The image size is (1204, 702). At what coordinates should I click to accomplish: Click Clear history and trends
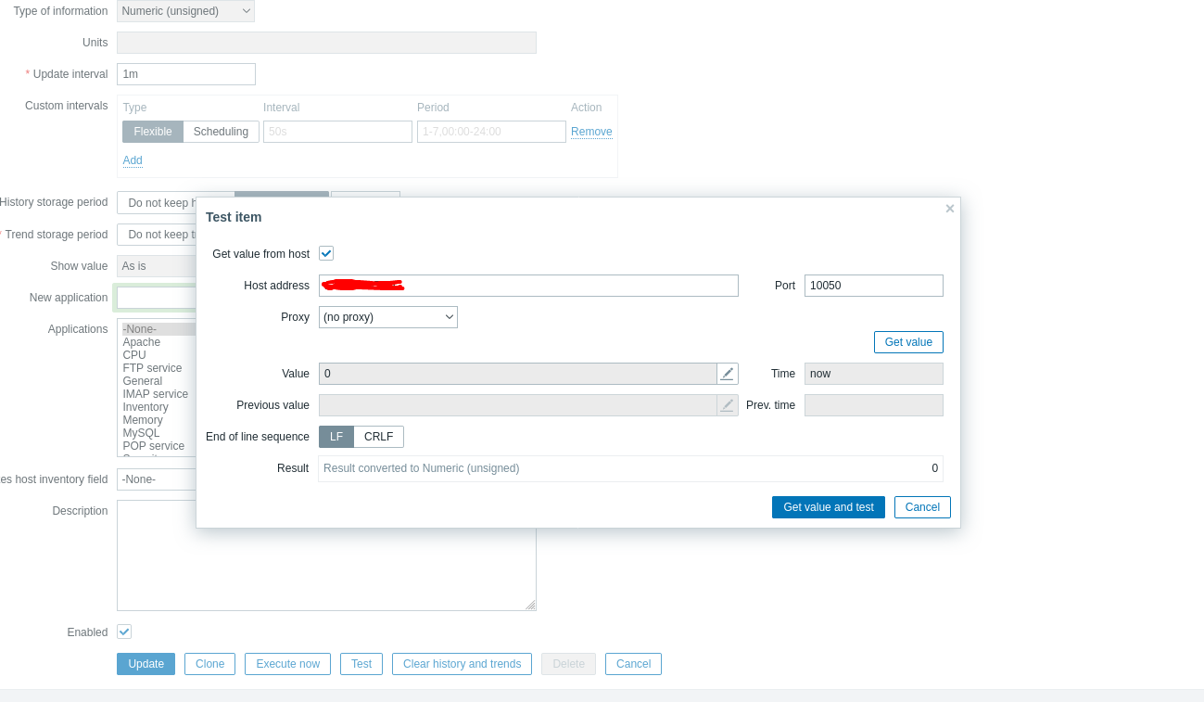click(461, 663)
